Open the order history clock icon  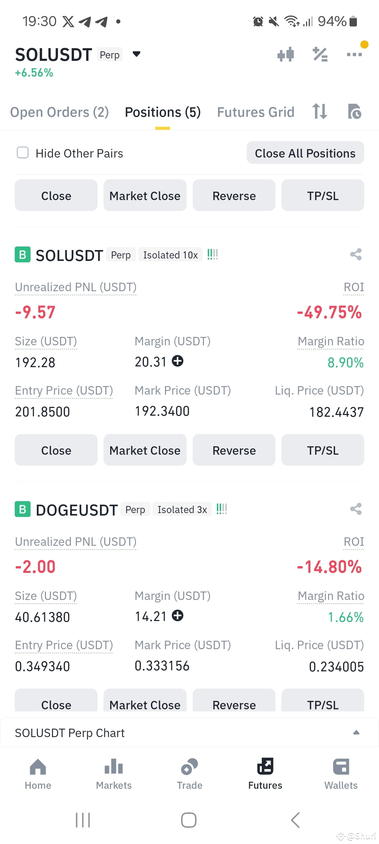click(354, 111)
